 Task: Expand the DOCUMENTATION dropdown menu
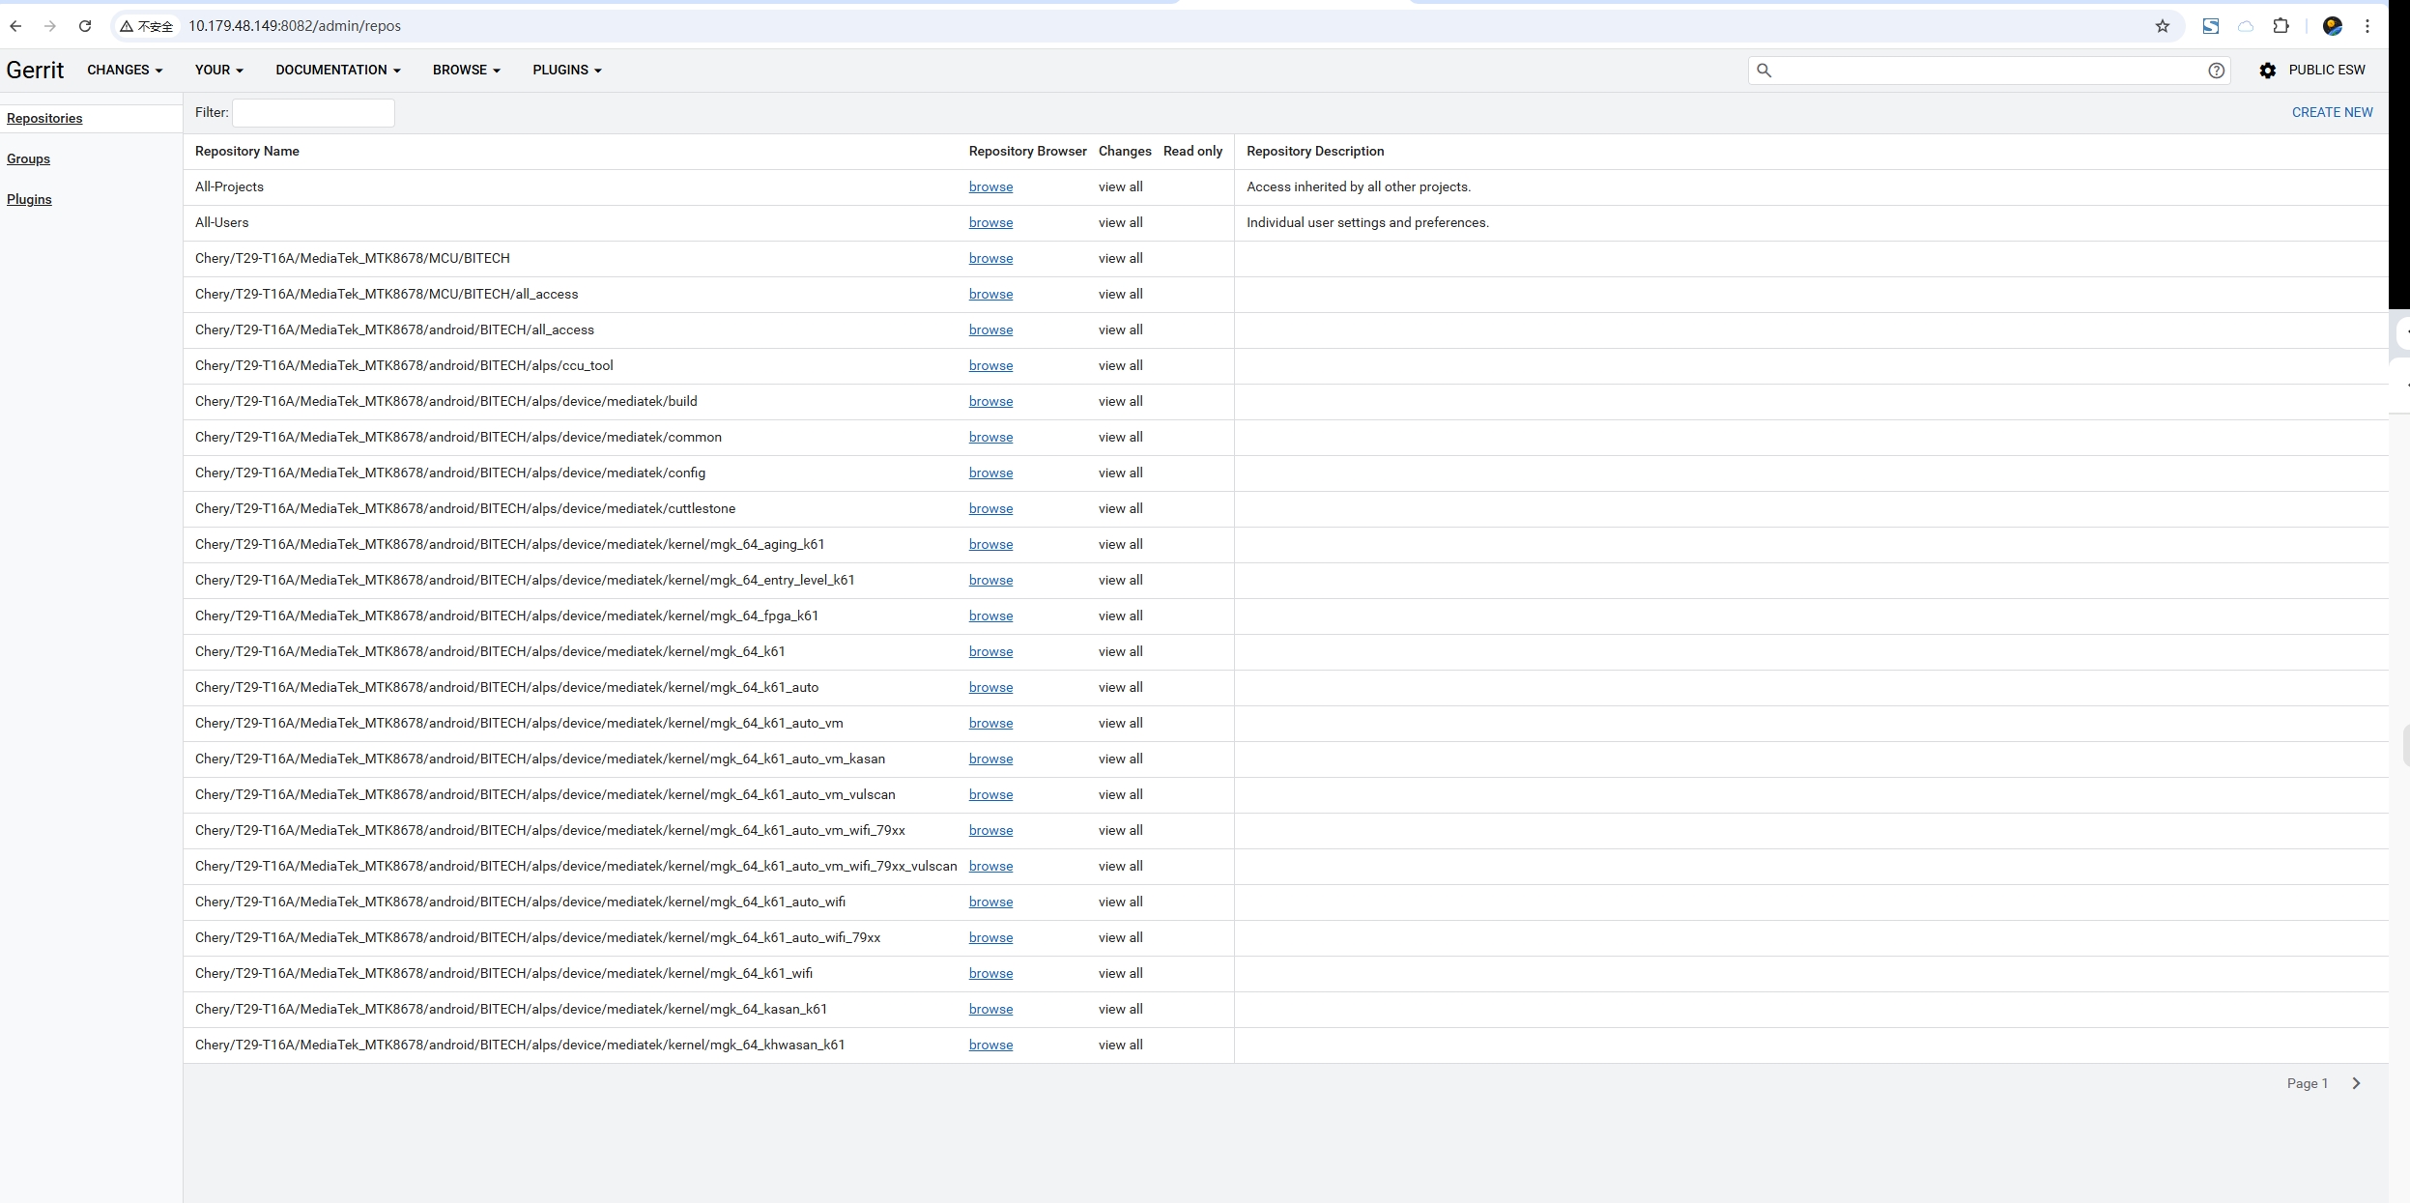pyautogui.click(x=337, y=70)
